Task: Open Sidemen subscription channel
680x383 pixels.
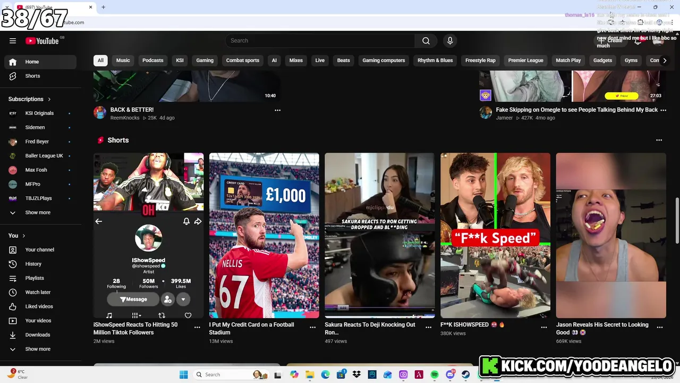Action: point(40,128)
